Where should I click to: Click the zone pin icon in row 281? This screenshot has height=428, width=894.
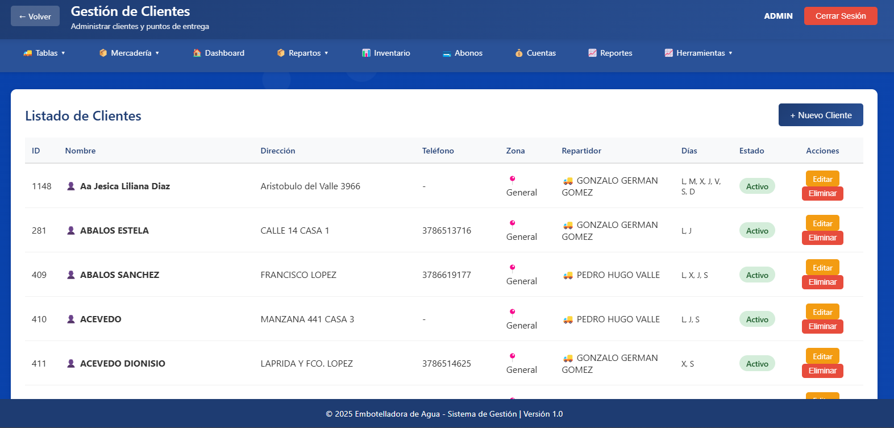pyautogui.click(x=512, y=224)
